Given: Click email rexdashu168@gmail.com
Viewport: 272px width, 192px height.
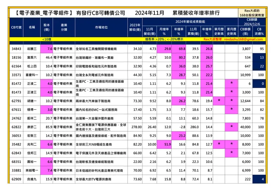Looking at the screenshot, I should coord(243,39).
